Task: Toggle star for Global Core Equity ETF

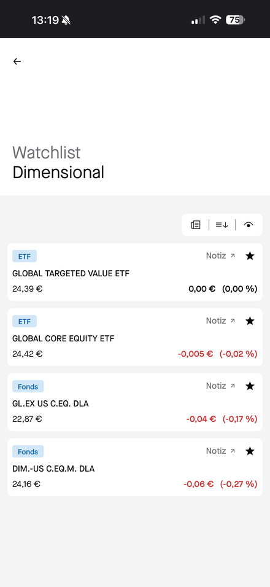Action: tap(250, 321)
